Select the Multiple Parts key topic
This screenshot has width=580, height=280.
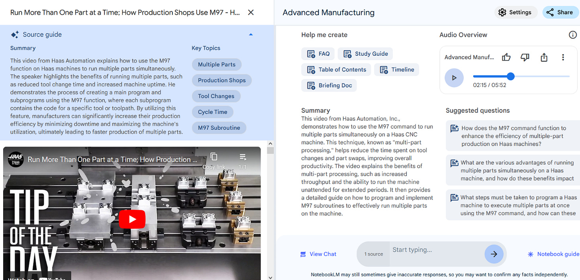(x=217, y=65)
